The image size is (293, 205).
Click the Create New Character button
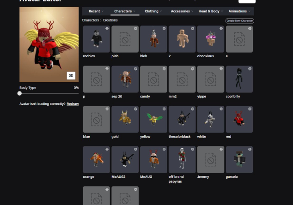coord(239,21)
